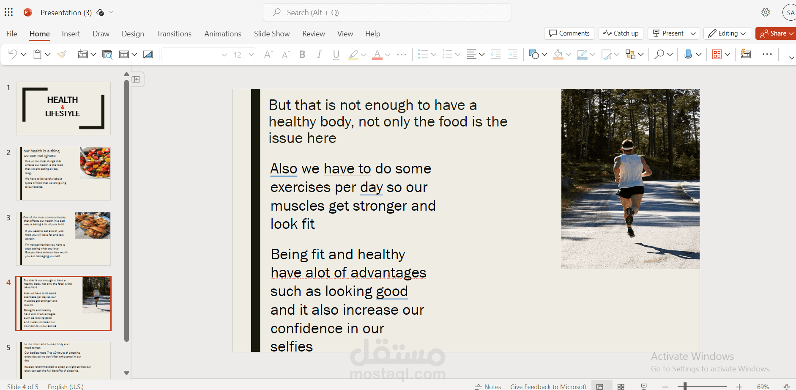Click the numbered list icon
The width and height of the screenshot is (796, 390).
447,54
